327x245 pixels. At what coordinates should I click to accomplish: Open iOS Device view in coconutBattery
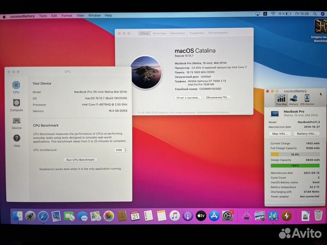307,100
